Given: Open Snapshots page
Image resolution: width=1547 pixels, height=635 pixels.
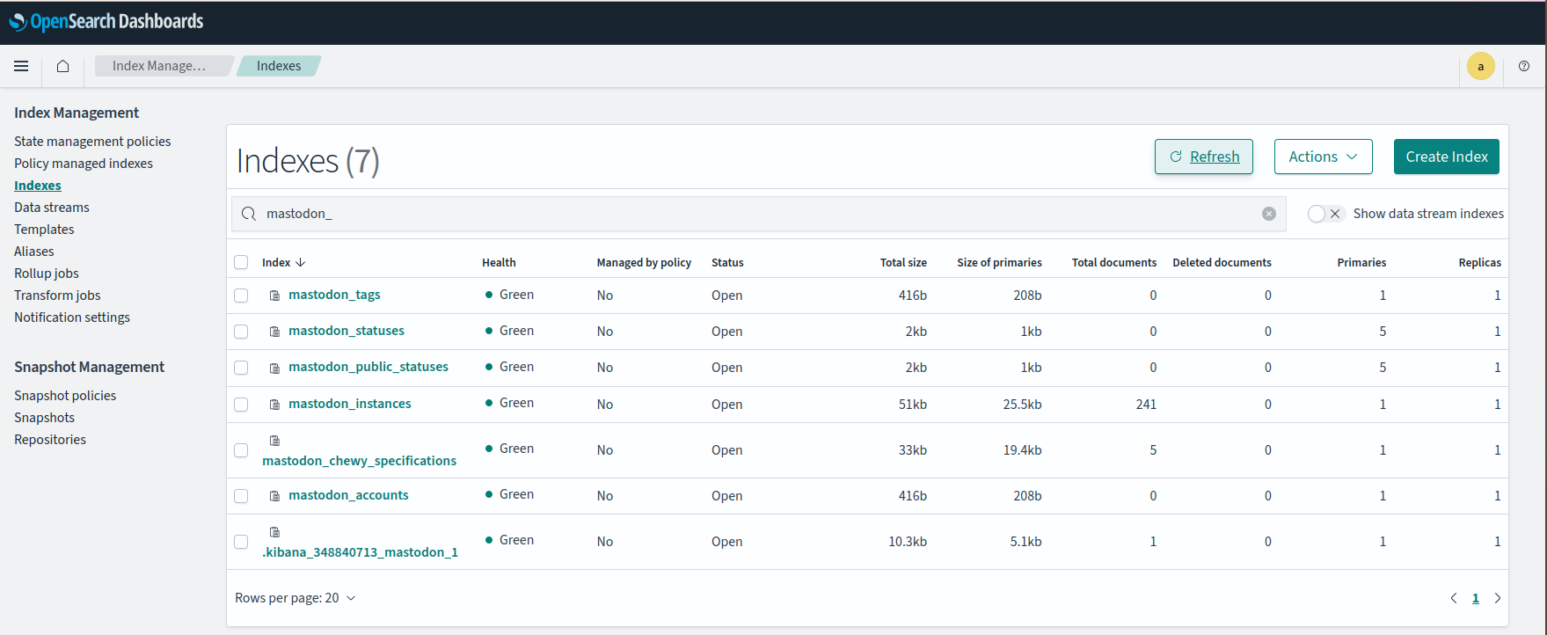Looking at the screenshot, I should pos(44,418).
